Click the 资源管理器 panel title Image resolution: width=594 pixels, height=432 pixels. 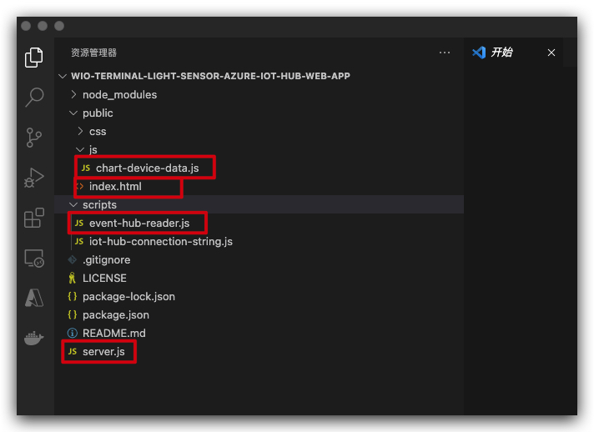[x=94, y=53]
